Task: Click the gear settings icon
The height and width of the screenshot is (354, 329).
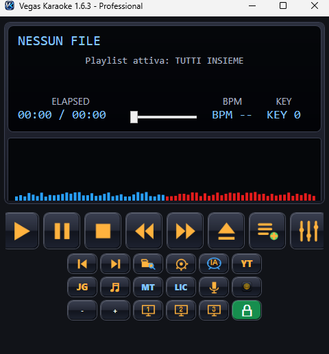Action: (x=181, y=264)
